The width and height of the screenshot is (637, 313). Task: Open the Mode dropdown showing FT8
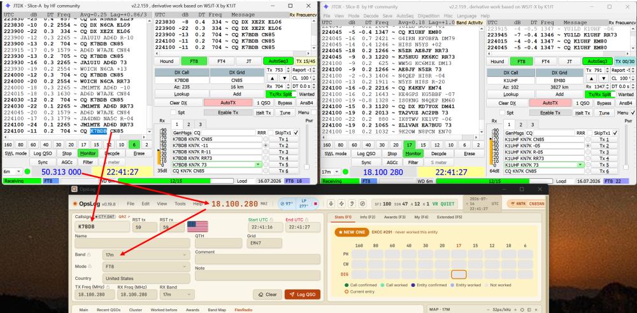[147, 267]
